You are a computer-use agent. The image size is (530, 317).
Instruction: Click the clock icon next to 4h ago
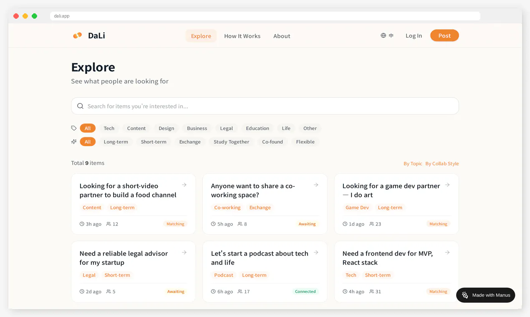click(x=345, y=292)
